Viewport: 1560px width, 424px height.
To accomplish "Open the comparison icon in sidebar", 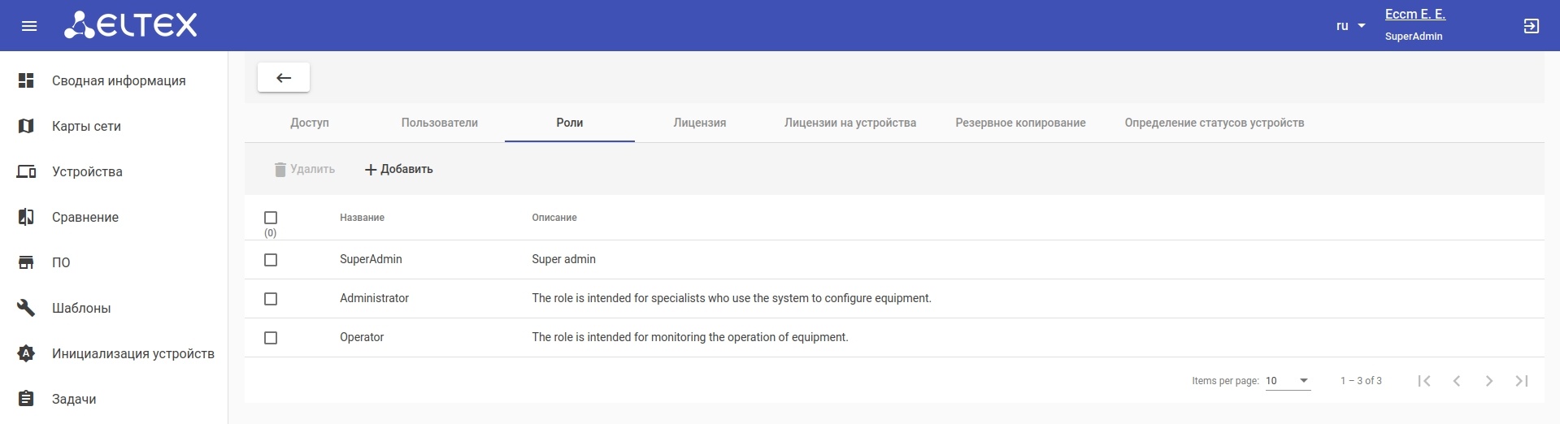I will (x=26, y=217).
